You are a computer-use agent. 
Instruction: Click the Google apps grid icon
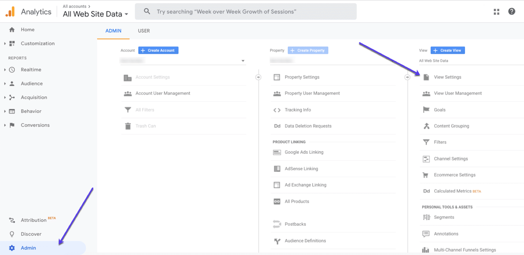coord(496,12)
